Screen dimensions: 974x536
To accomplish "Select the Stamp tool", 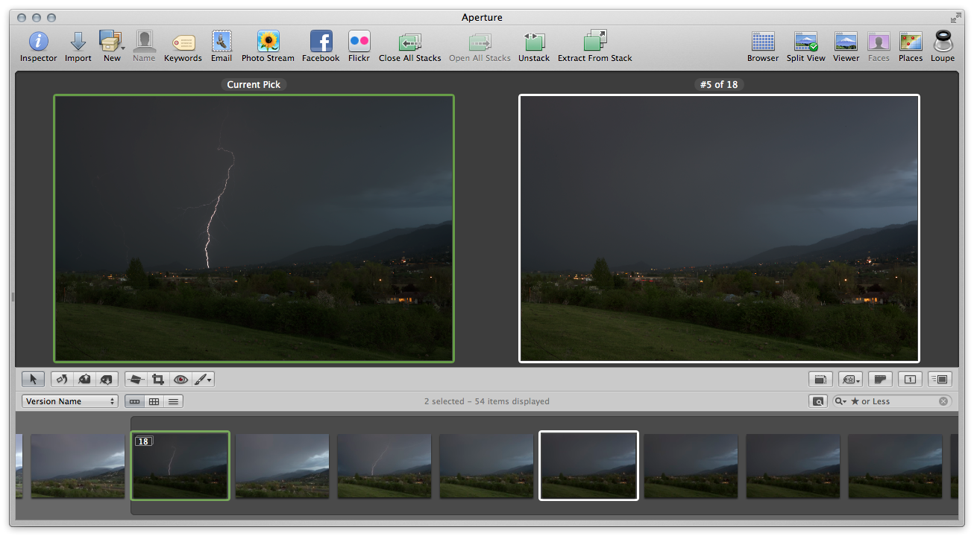I will pyautogui.click(x=107, y=380).
